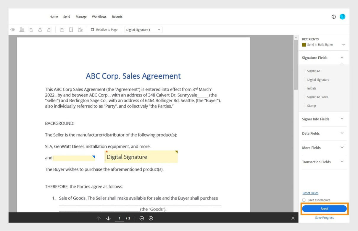Image resolution: width=358 pixels, height=231 pixels.
Task: Click the distribute fields horizontally icon
Action: click(x=62, y=29)
